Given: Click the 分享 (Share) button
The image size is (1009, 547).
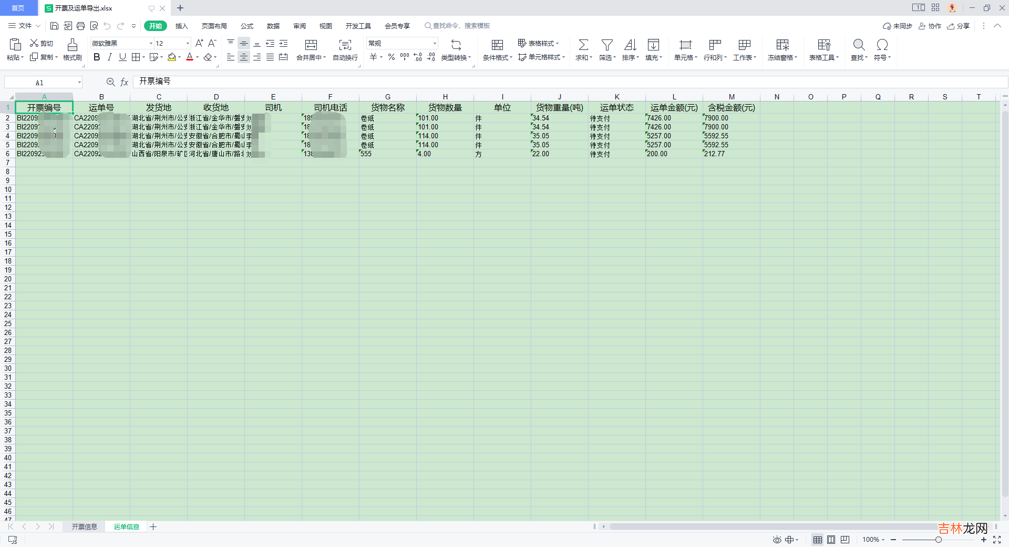Looking at the screenshot, I should 959,26.
